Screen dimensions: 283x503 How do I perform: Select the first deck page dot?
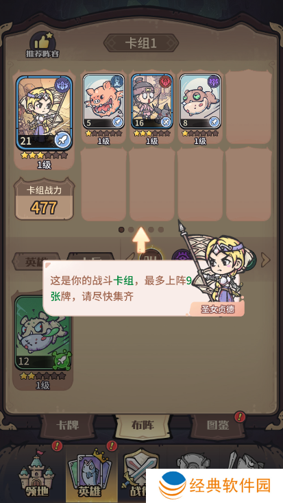[x=121, y=230]
